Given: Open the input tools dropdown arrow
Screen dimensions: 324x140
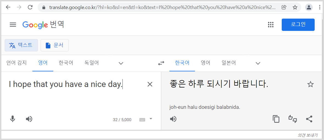Looking at the screenshot, I should [151, 119].
